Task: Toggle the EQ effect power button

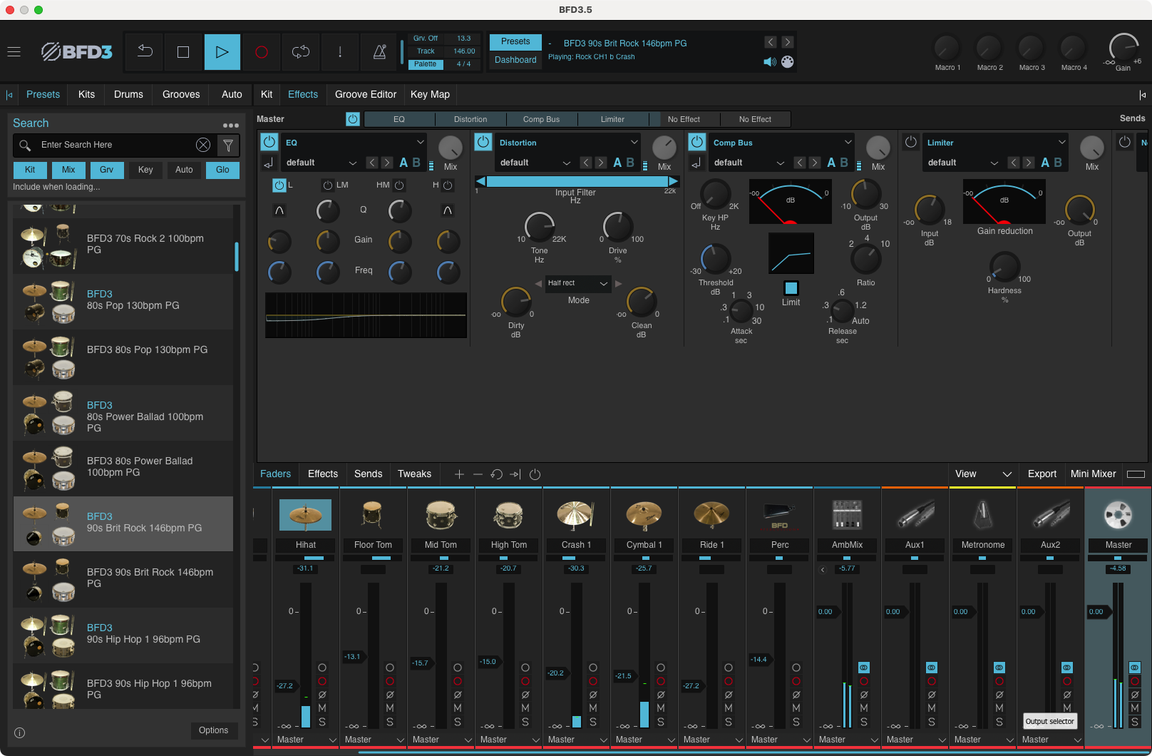Action: [269, 142]
